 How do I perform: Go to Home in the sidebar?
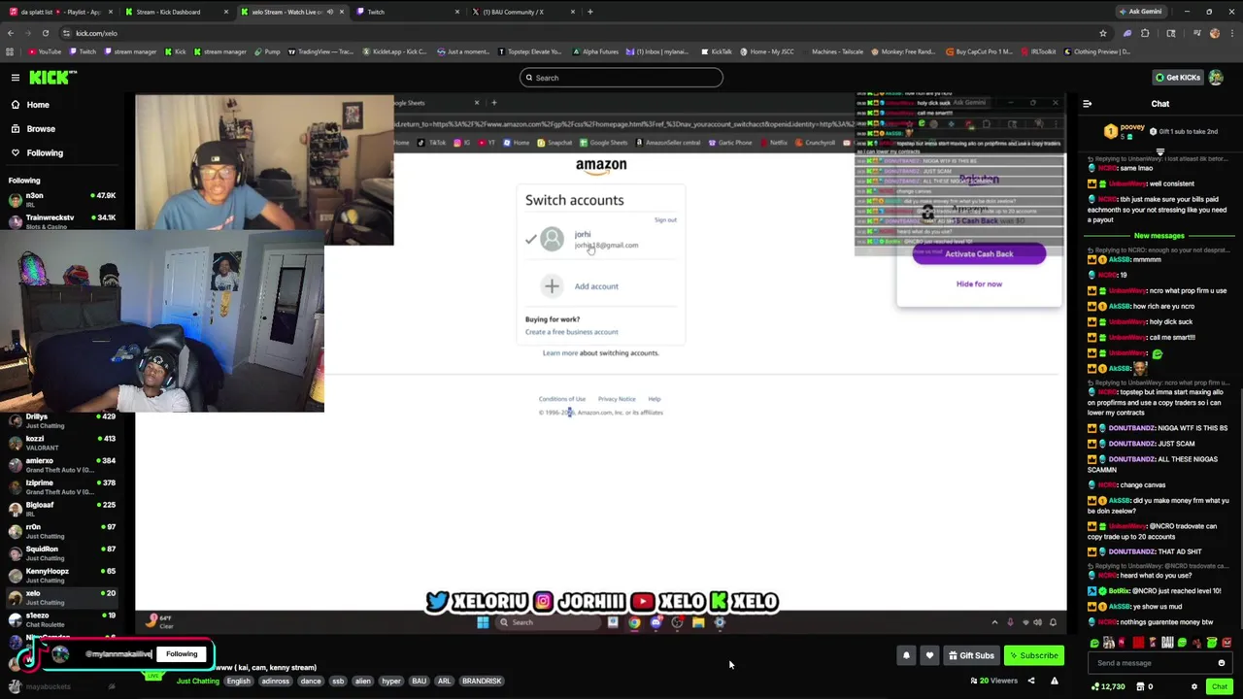[38, 105]
